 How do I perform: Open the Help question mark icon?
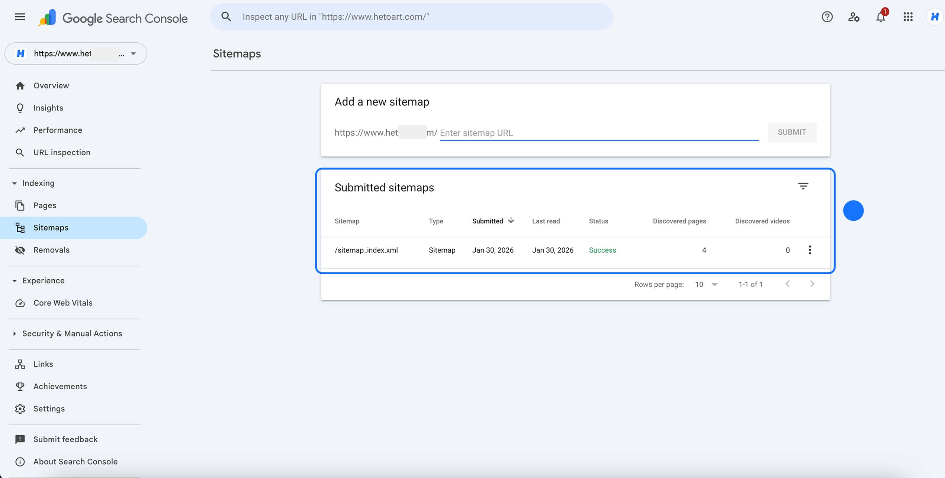tap(827, 17)
